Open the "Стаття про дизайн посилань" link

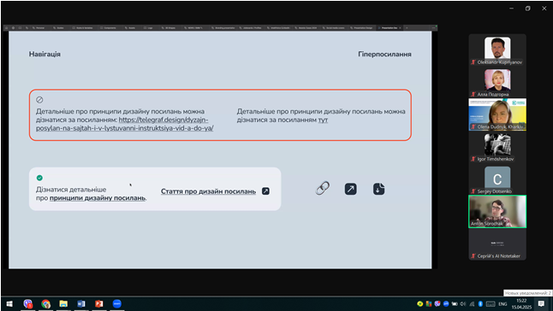208,191
